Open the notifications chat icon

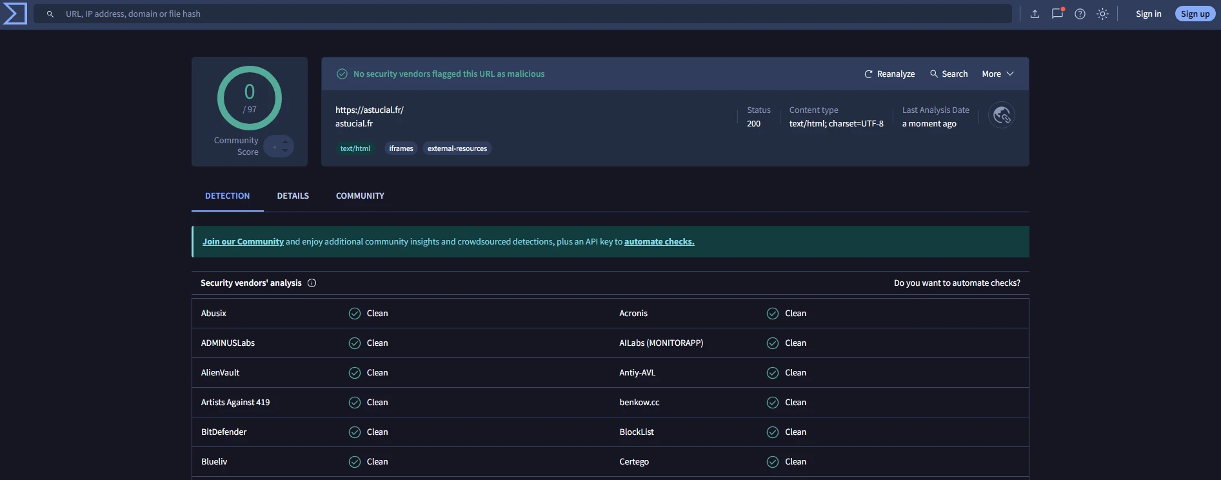coord(1057,14)
